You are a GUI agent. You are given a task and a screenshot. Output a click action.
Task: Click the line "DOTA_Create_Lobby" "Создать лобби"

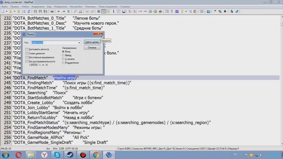click(53, 103)
